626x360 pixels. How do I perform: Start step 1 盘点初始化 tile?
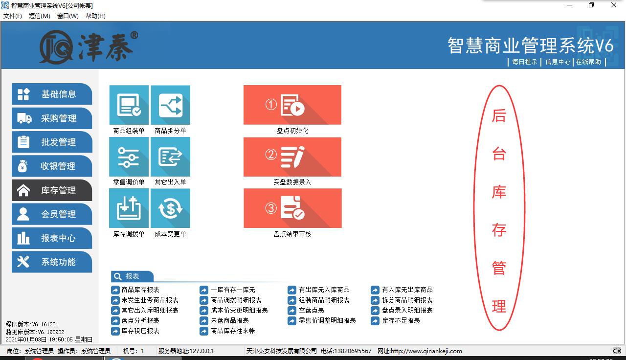pyautogui.click(x=292, y=105)
